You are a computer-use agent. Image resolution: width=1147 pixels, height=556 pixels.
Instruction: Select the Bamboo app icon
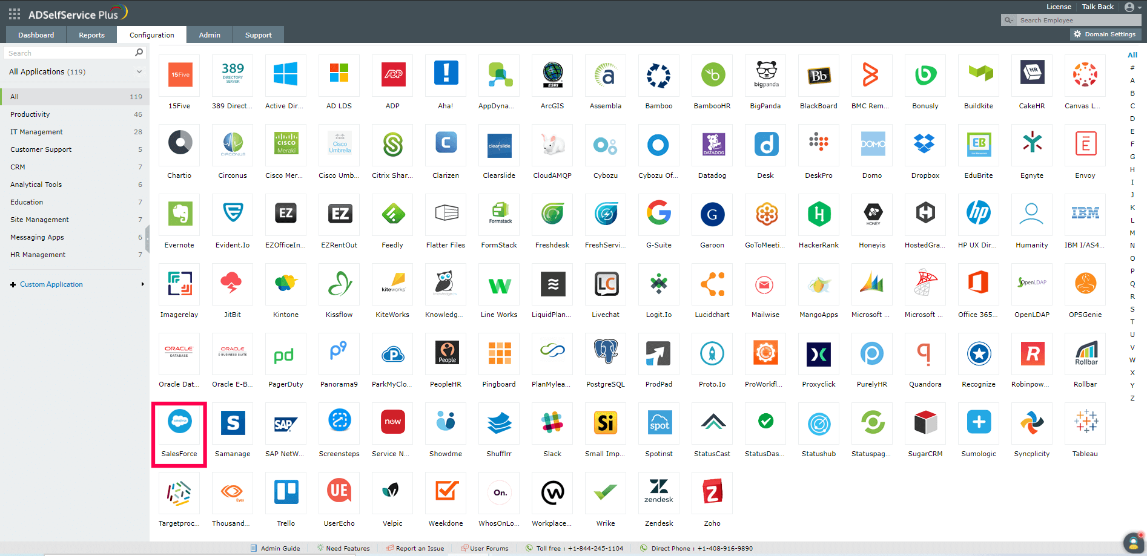click(x=659, y=74)
